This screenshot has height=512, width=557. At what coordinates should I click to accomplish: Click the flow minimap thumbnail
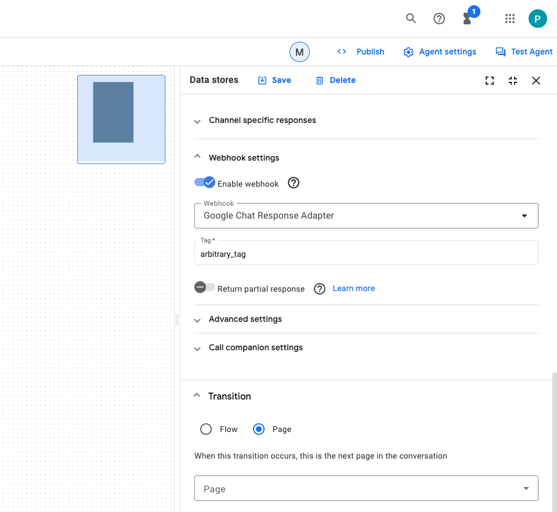(x=121, y=119)
